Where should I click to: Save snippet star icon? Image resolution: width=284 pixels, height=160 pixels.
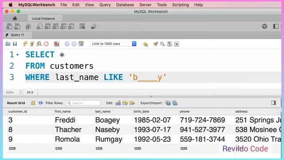click(x=145, y=44)
